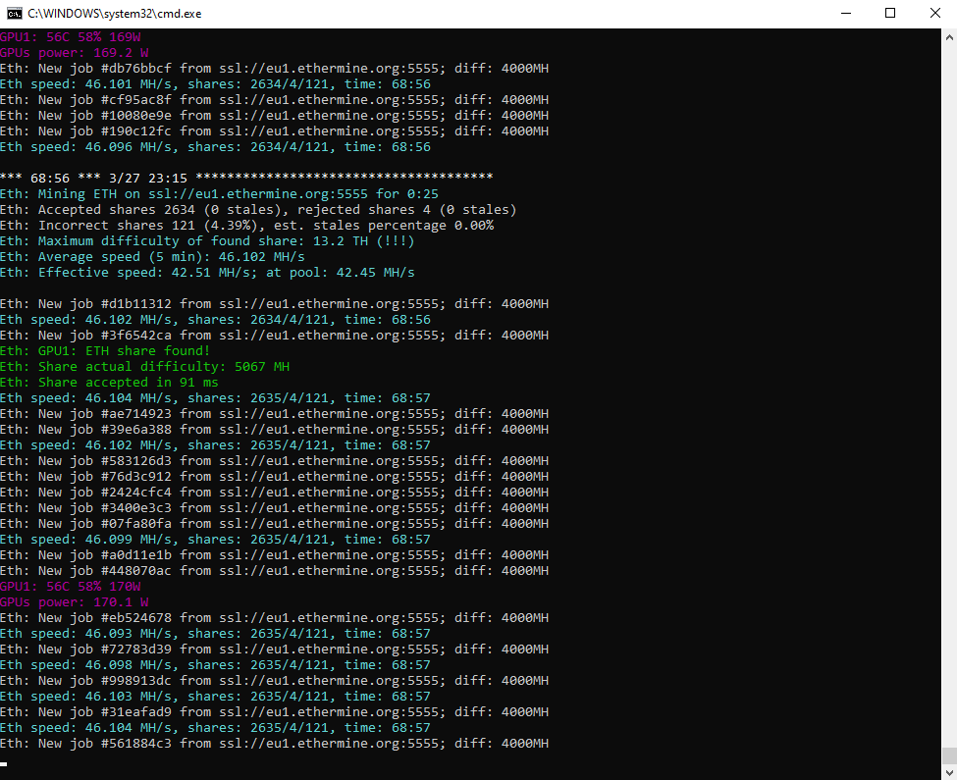957x780 pixels.
Task: Click the line with job #72783d39
Action: [x=274, y=650]
